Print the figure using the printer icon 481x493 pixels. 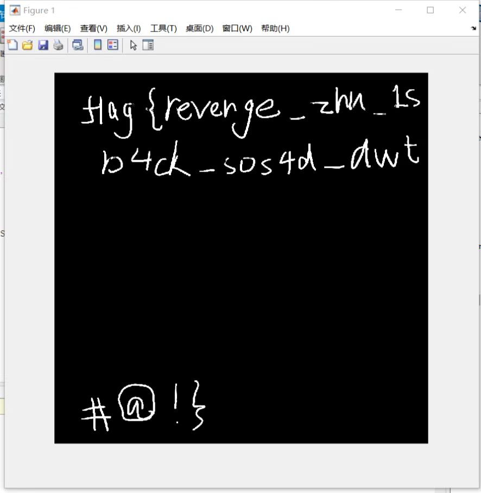click(58, 45)
